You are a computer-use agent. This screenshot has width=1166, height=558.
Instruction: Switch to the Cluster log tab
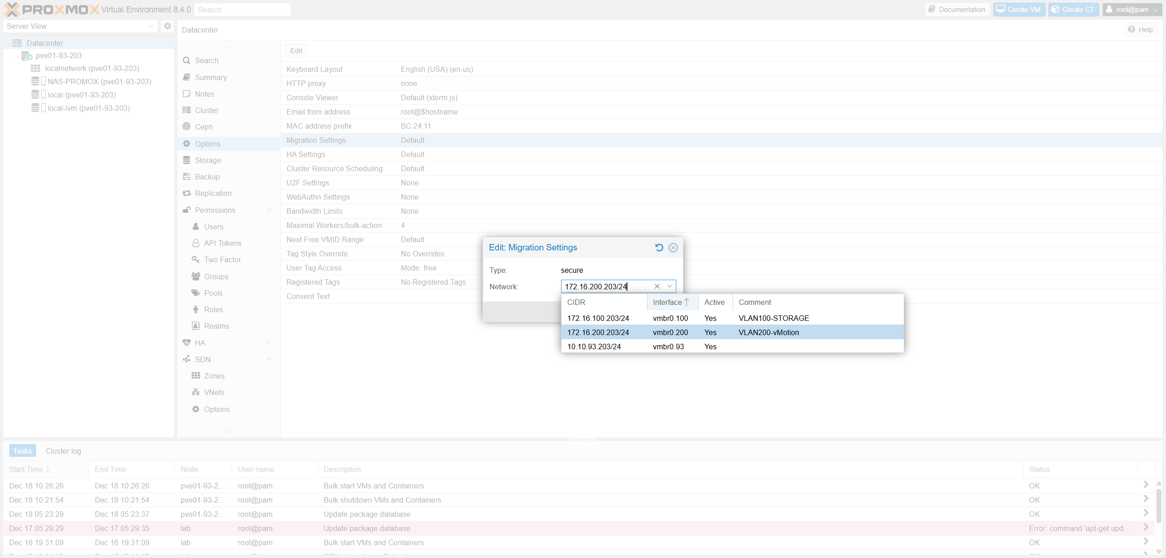tap(63, 450)
